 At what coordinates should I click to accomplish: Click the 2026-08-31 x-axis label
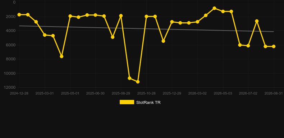point(274,93)
